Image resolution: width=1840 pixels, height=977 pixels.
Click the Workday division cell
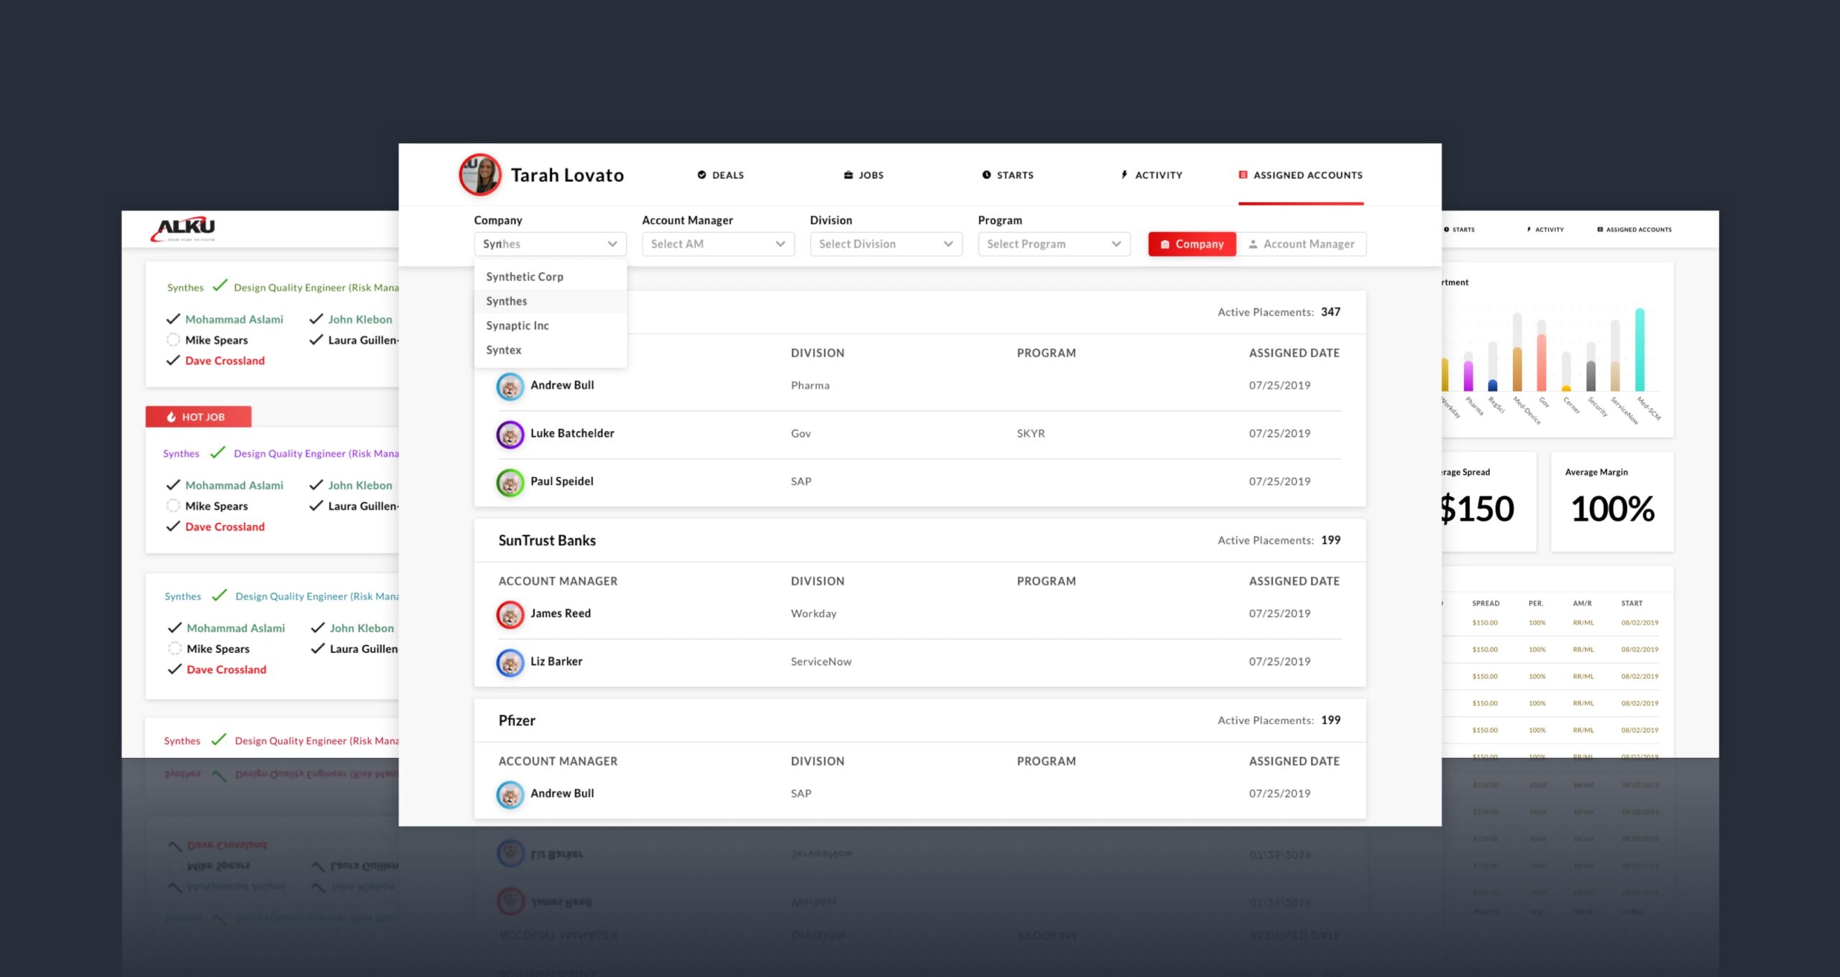point(814,613)
